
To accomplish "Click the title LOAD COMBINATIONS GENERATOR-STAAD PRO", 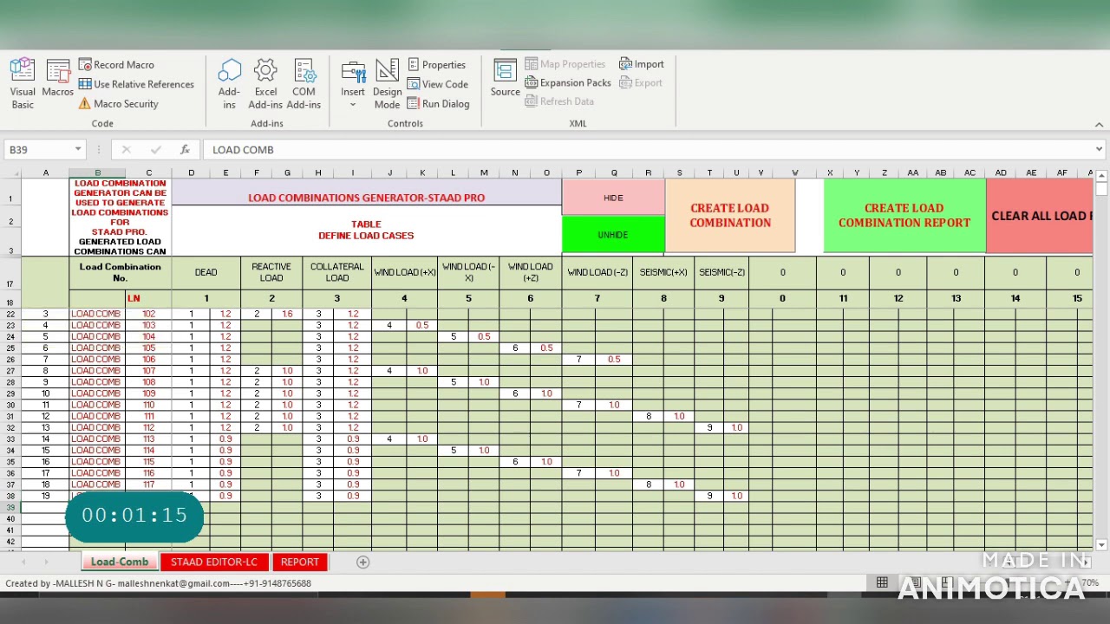I will pyautogui.click(x=366, y=198).
